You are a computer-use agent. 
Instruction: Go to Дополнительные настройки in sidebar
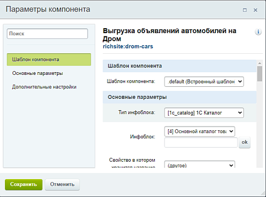pos(44,87)
